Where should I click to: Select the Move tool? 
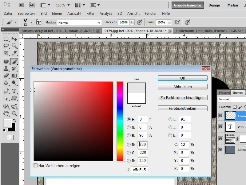14,39
